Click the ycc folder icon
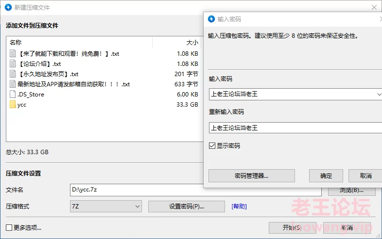 13,105
